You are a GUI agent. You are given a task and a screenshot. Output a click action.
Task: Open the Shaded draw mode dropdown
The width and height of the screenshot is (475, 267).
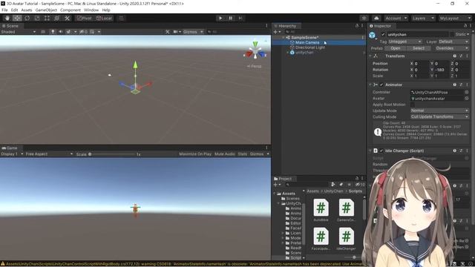(18, 31)
